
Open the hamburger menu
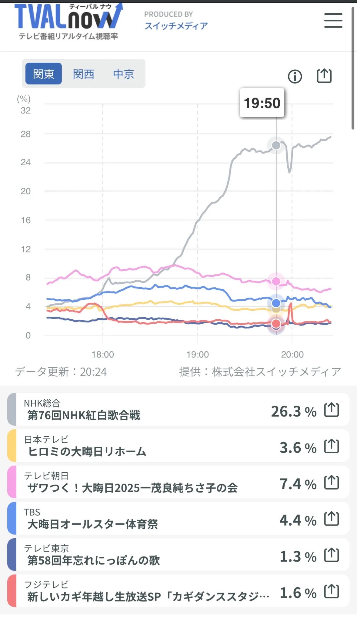click(x=333, y=21)
